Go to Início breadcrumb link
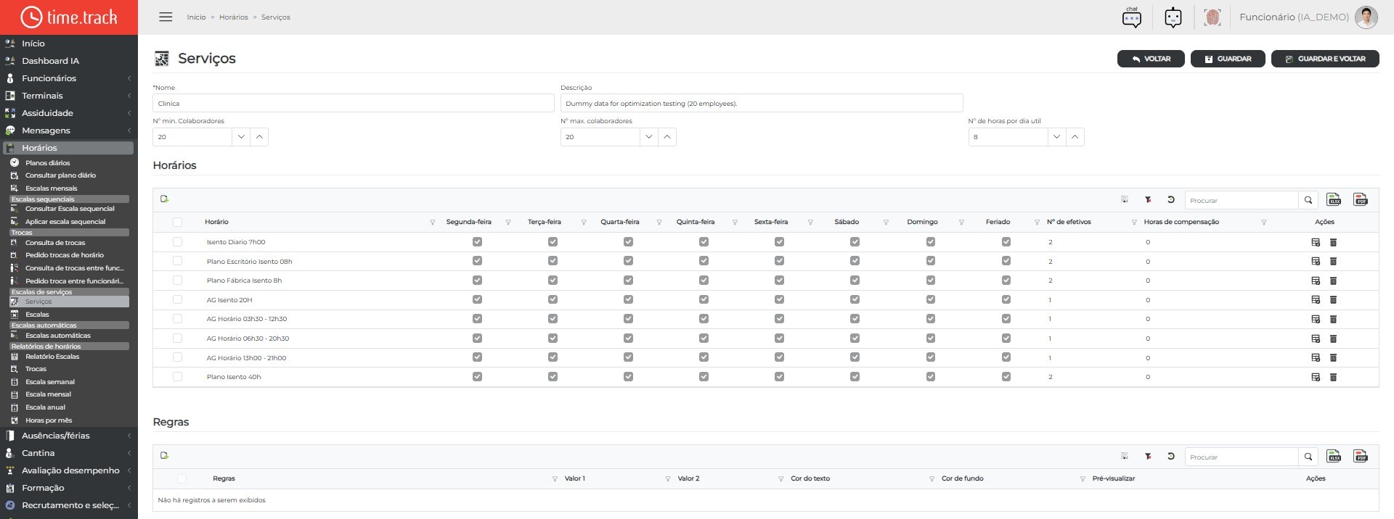This screenshot has width=1394, height=519. (196, 17)
